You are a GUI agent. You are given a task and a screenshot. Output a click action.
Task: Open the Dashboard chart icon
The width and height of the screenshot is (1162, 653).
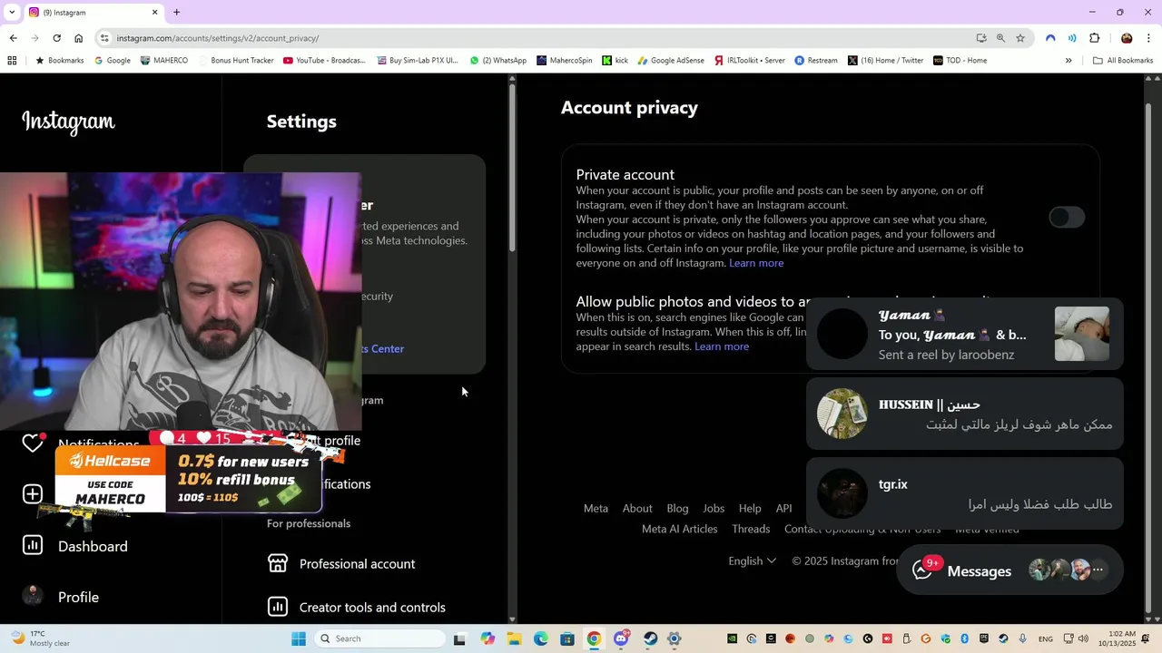coord(33,545)
